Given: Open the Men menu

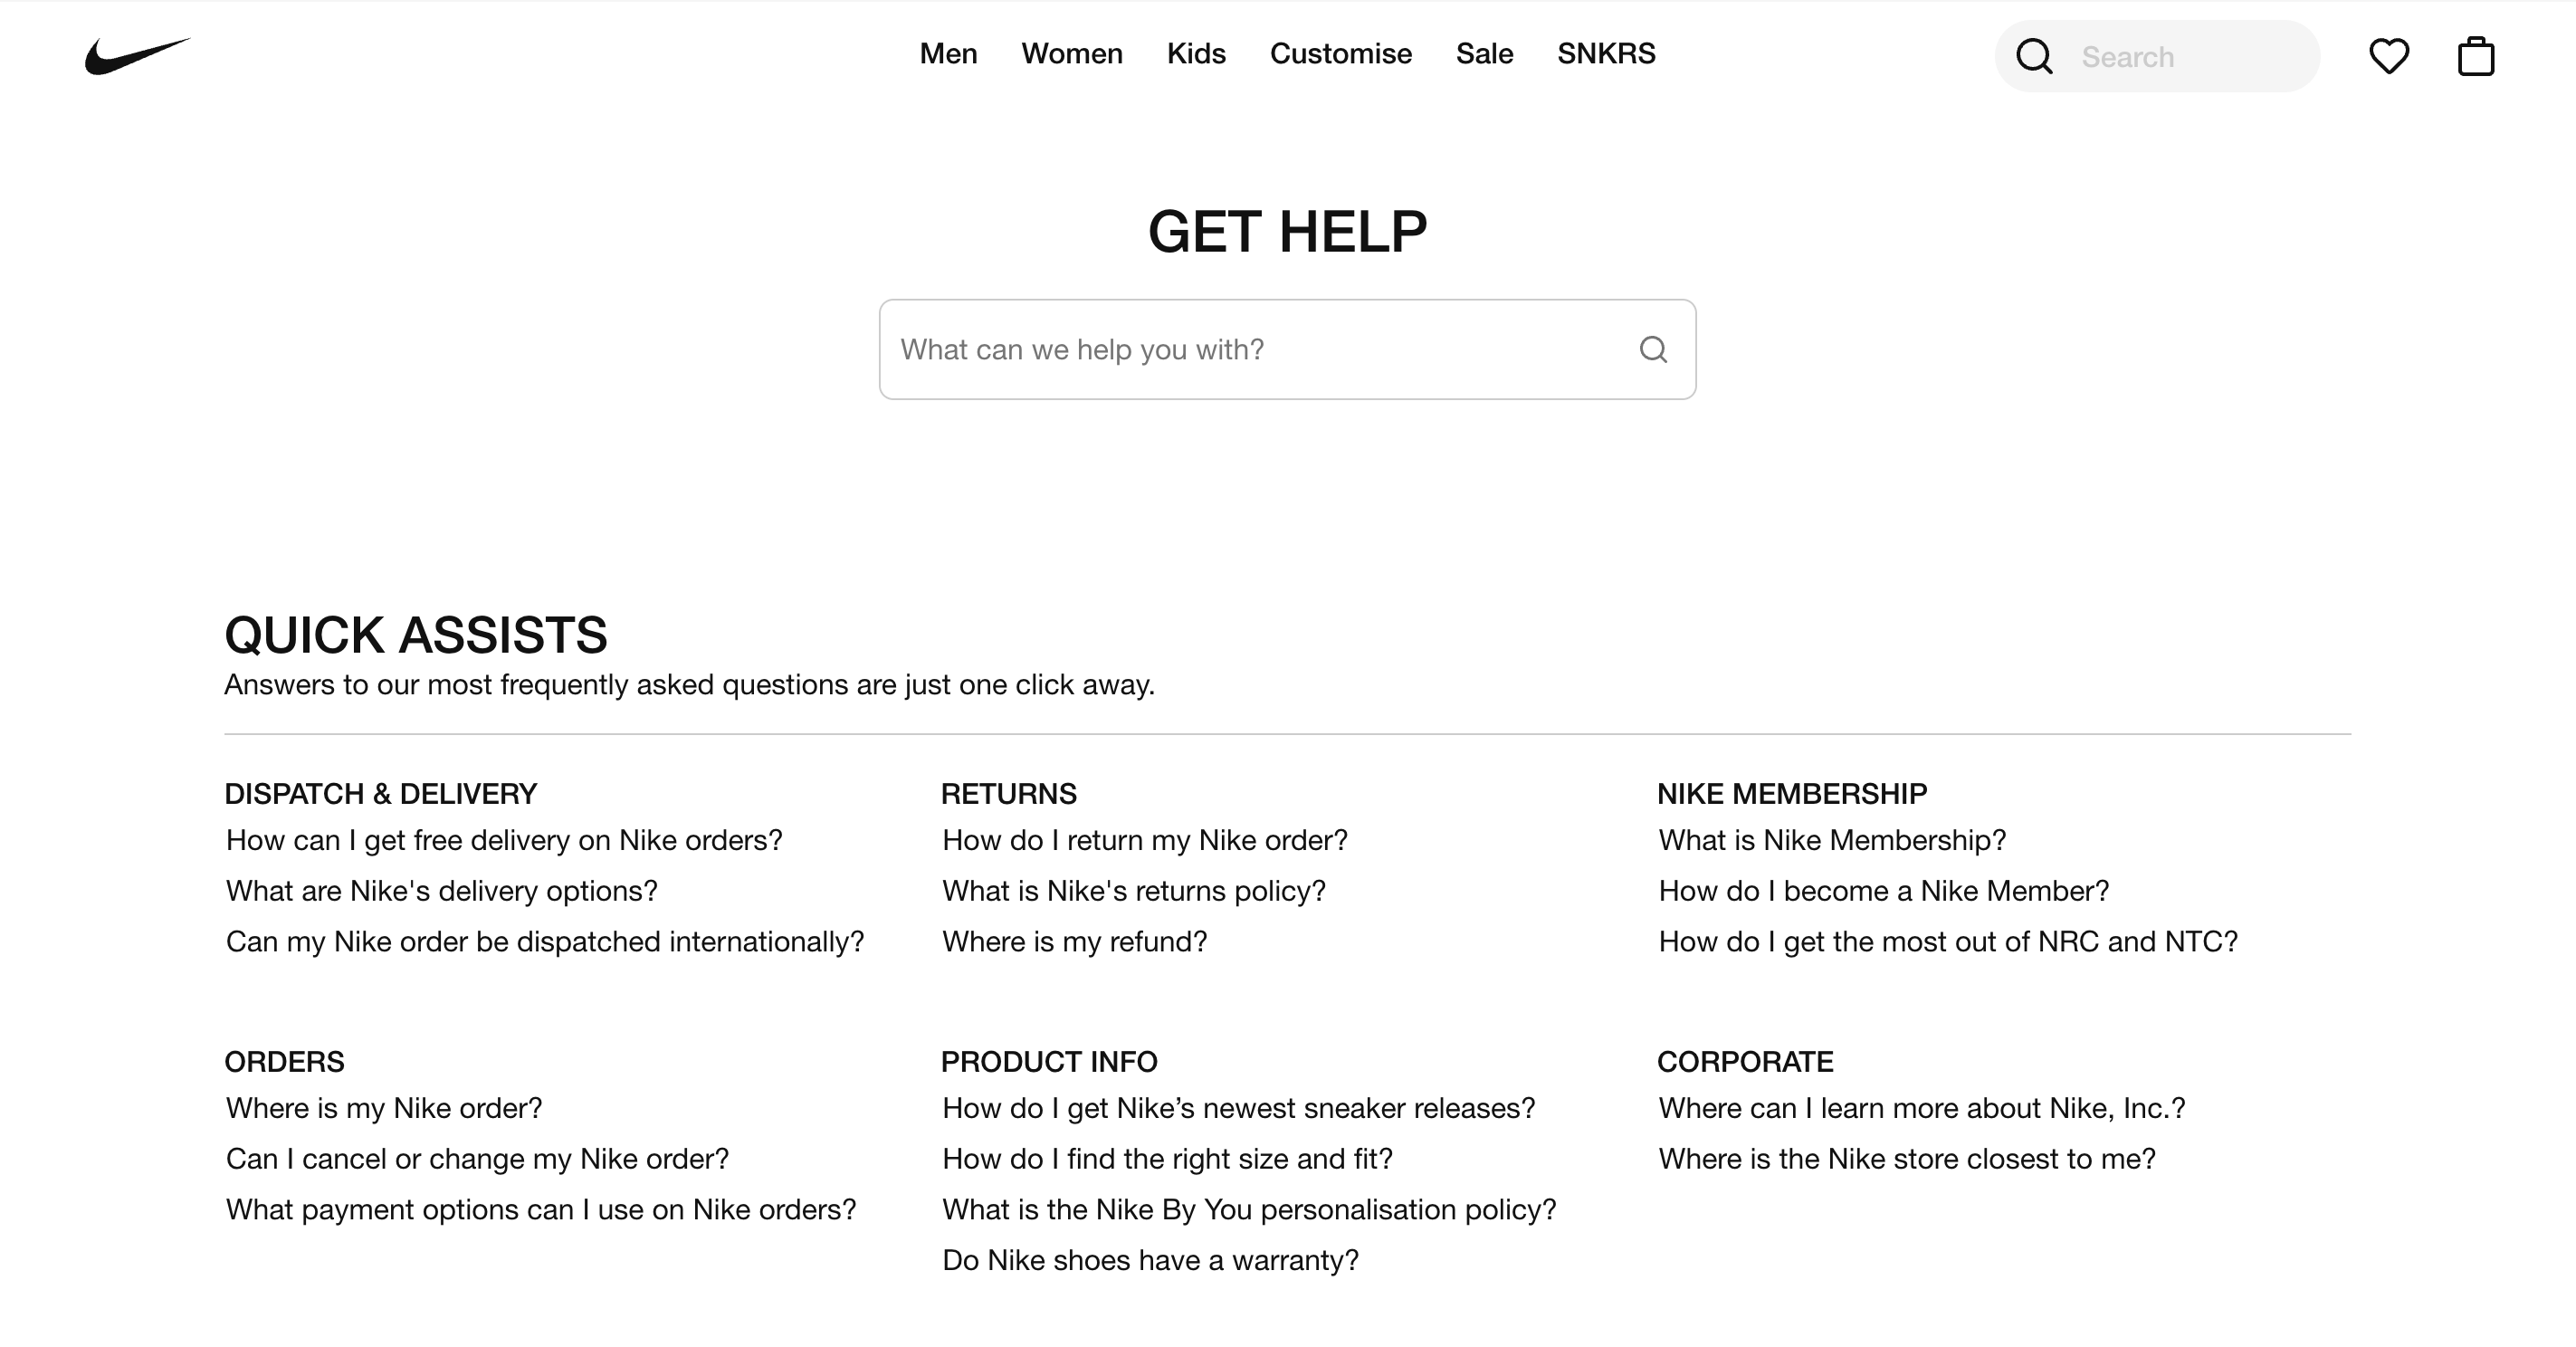Looking at the screenshot, I should tap(948, 54).
